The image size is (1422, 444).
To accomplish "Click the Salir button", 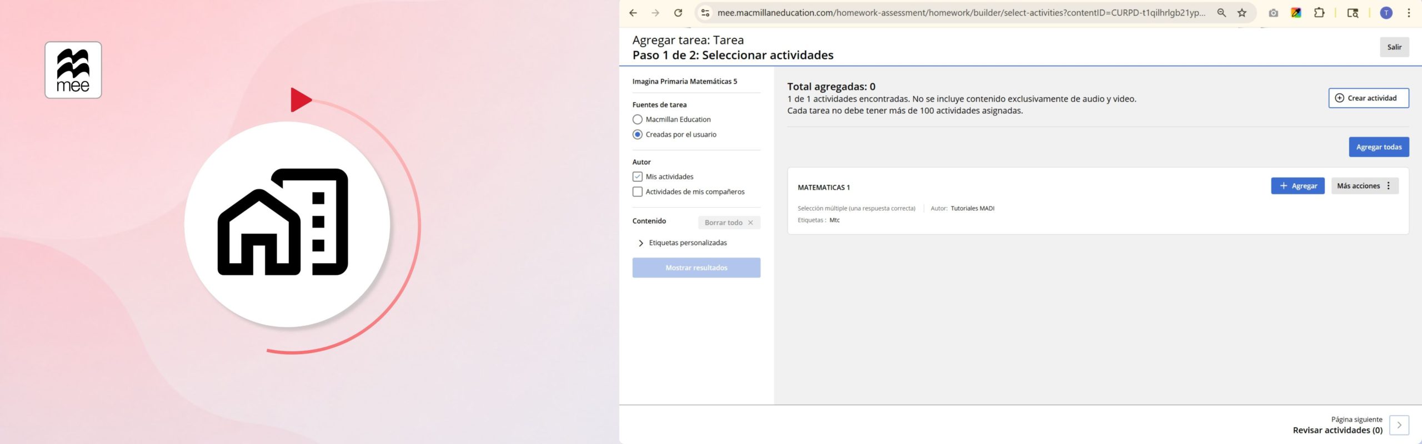I will 1394,47.
